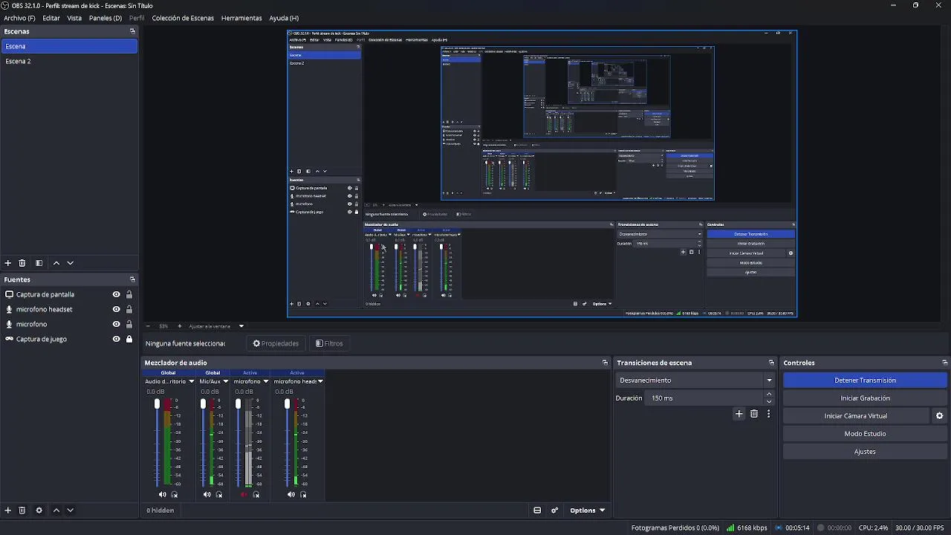Screen dimensions: 951x535
Task: Add a new source in Fuentes
Action: pyautogui.click(x=8, y=510)
